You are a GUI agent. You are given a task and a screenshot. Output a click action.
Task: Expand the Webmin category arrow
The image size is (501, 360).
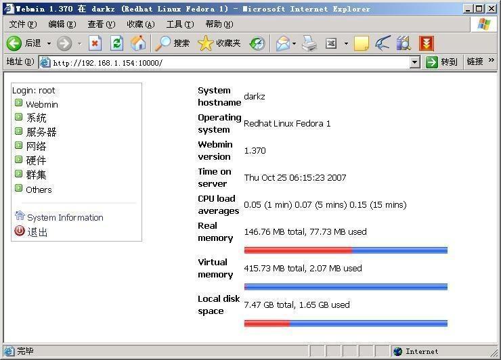[19, 104]
